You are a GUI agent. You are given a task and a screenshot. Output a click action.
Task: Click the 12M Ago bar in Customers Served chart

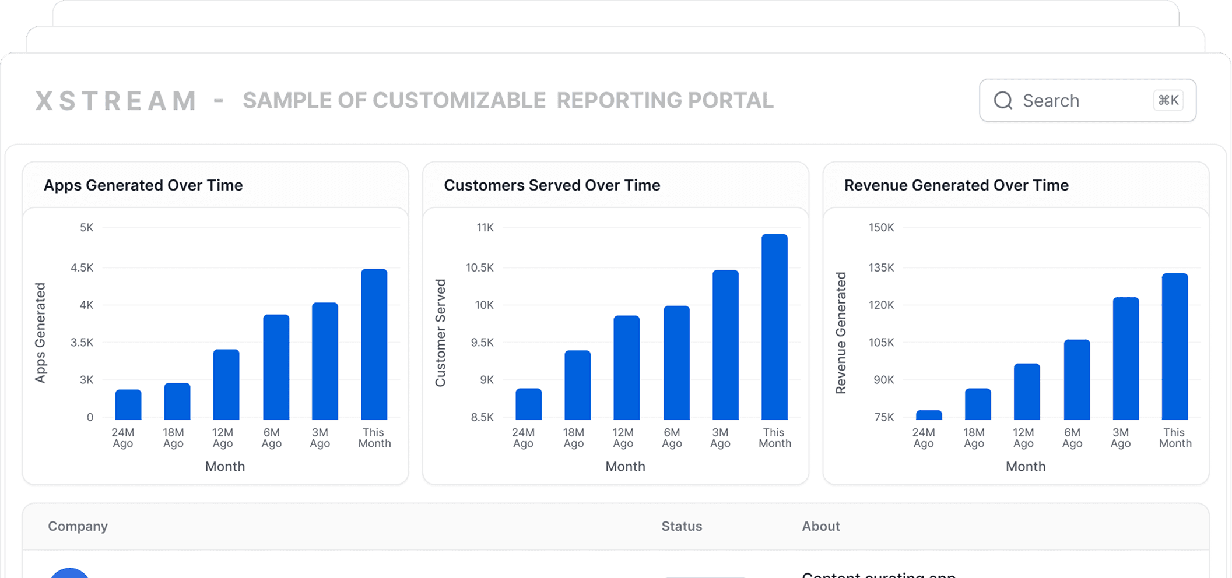point(627,368)
